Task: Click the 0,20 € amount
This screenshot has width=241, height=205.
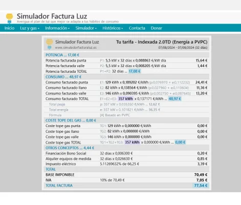Action: (x=202, y=153)
